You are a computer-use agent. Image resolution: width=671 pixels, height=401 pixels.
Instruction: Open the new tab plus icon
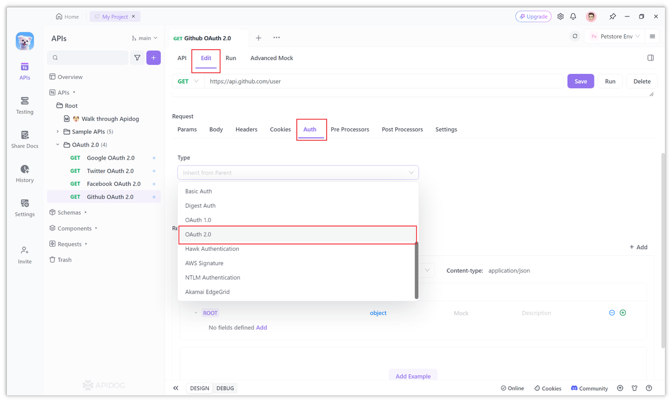click(x=258, y=38)
